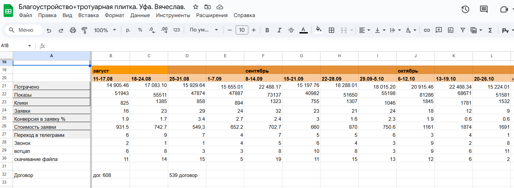Expand the 100% zoom dropdown
The width and height of the screenshot is (514, 188).
pyautogui.click(x=105, y=30)
